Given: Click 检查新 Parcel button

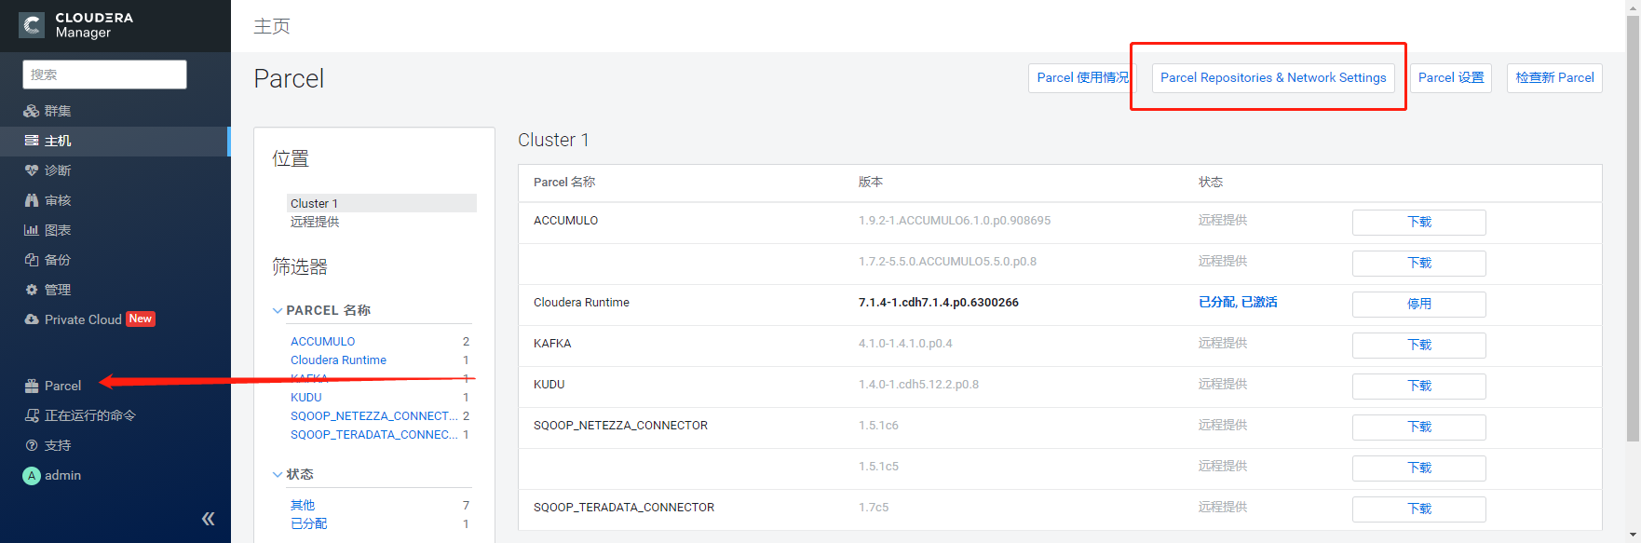Looking at the screenshot, I should (x=1554, y=78).
